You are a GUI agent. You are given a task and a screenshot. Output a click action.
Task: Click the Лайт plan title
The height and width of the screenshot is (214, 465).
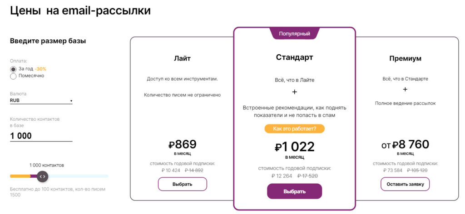tap(182, 58)
